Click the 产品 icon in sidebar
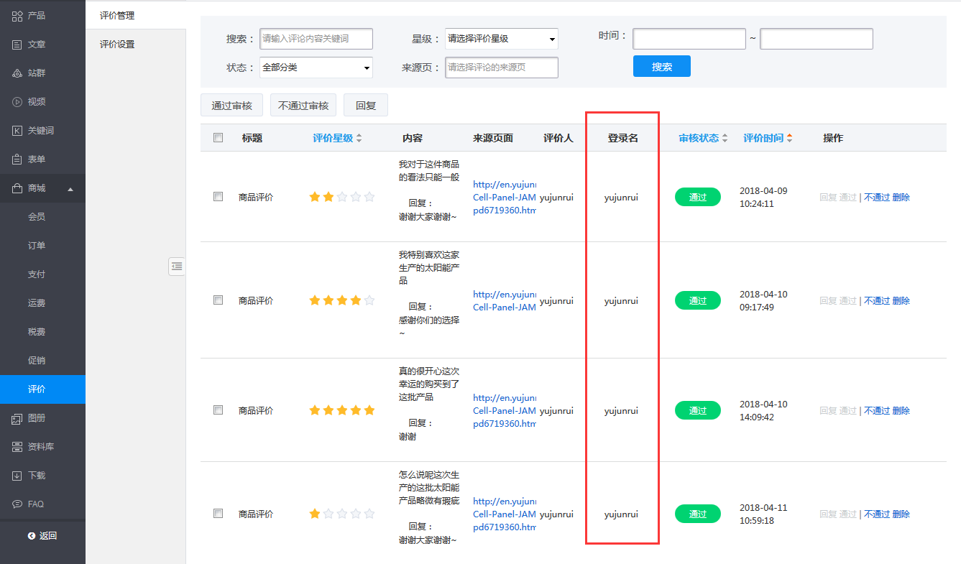The image size is (961, 564). 17,16
